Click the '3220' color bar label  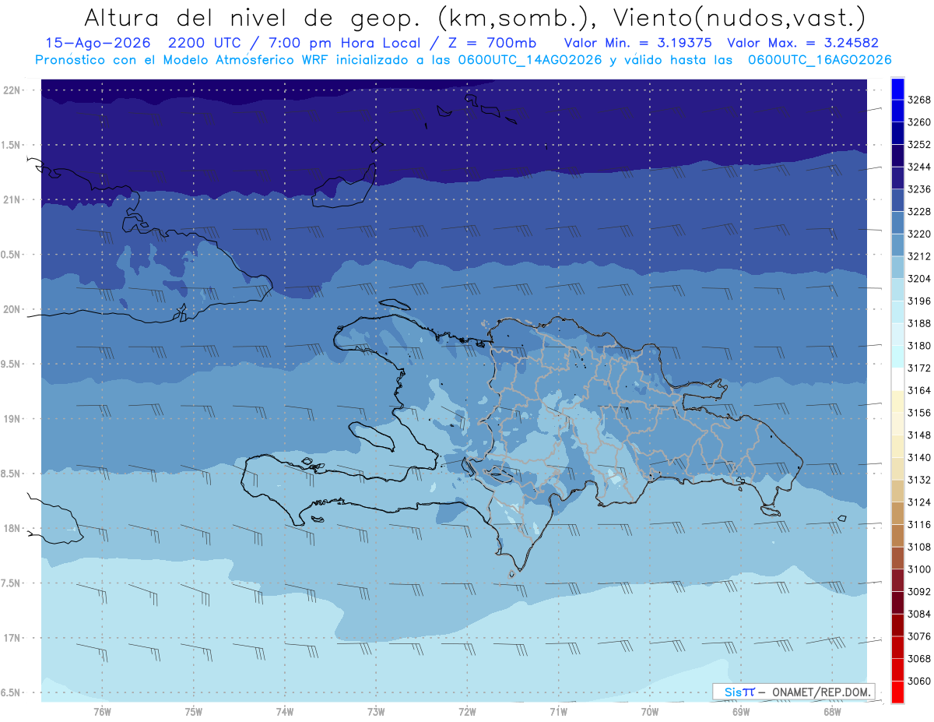[919, 234]
